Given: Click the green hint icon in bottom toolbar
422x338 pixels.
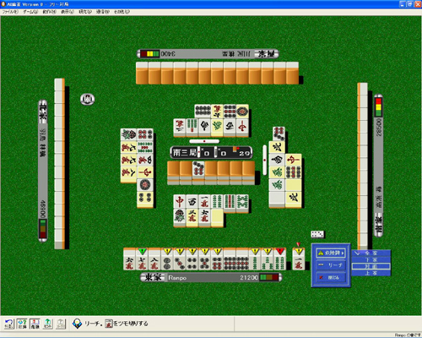Looking at the screenshot, I should [x=48, y=324].
